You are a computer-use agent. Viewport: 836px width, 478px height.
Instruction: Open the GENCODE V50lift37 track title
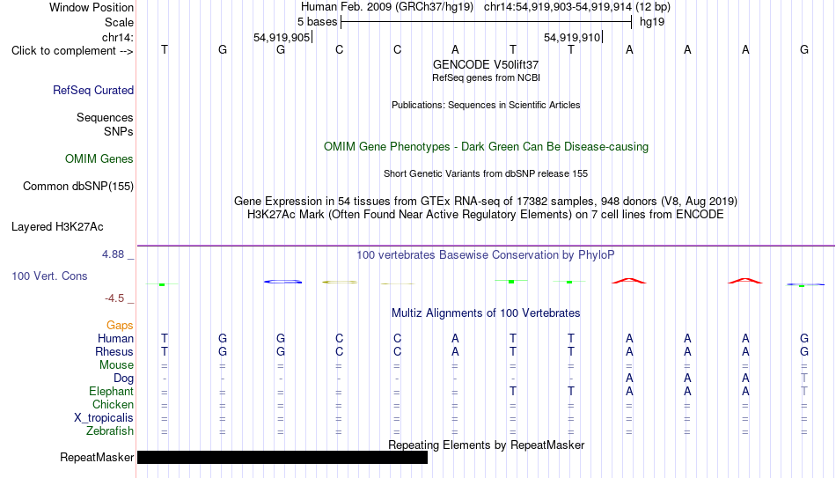click(486, 64)
